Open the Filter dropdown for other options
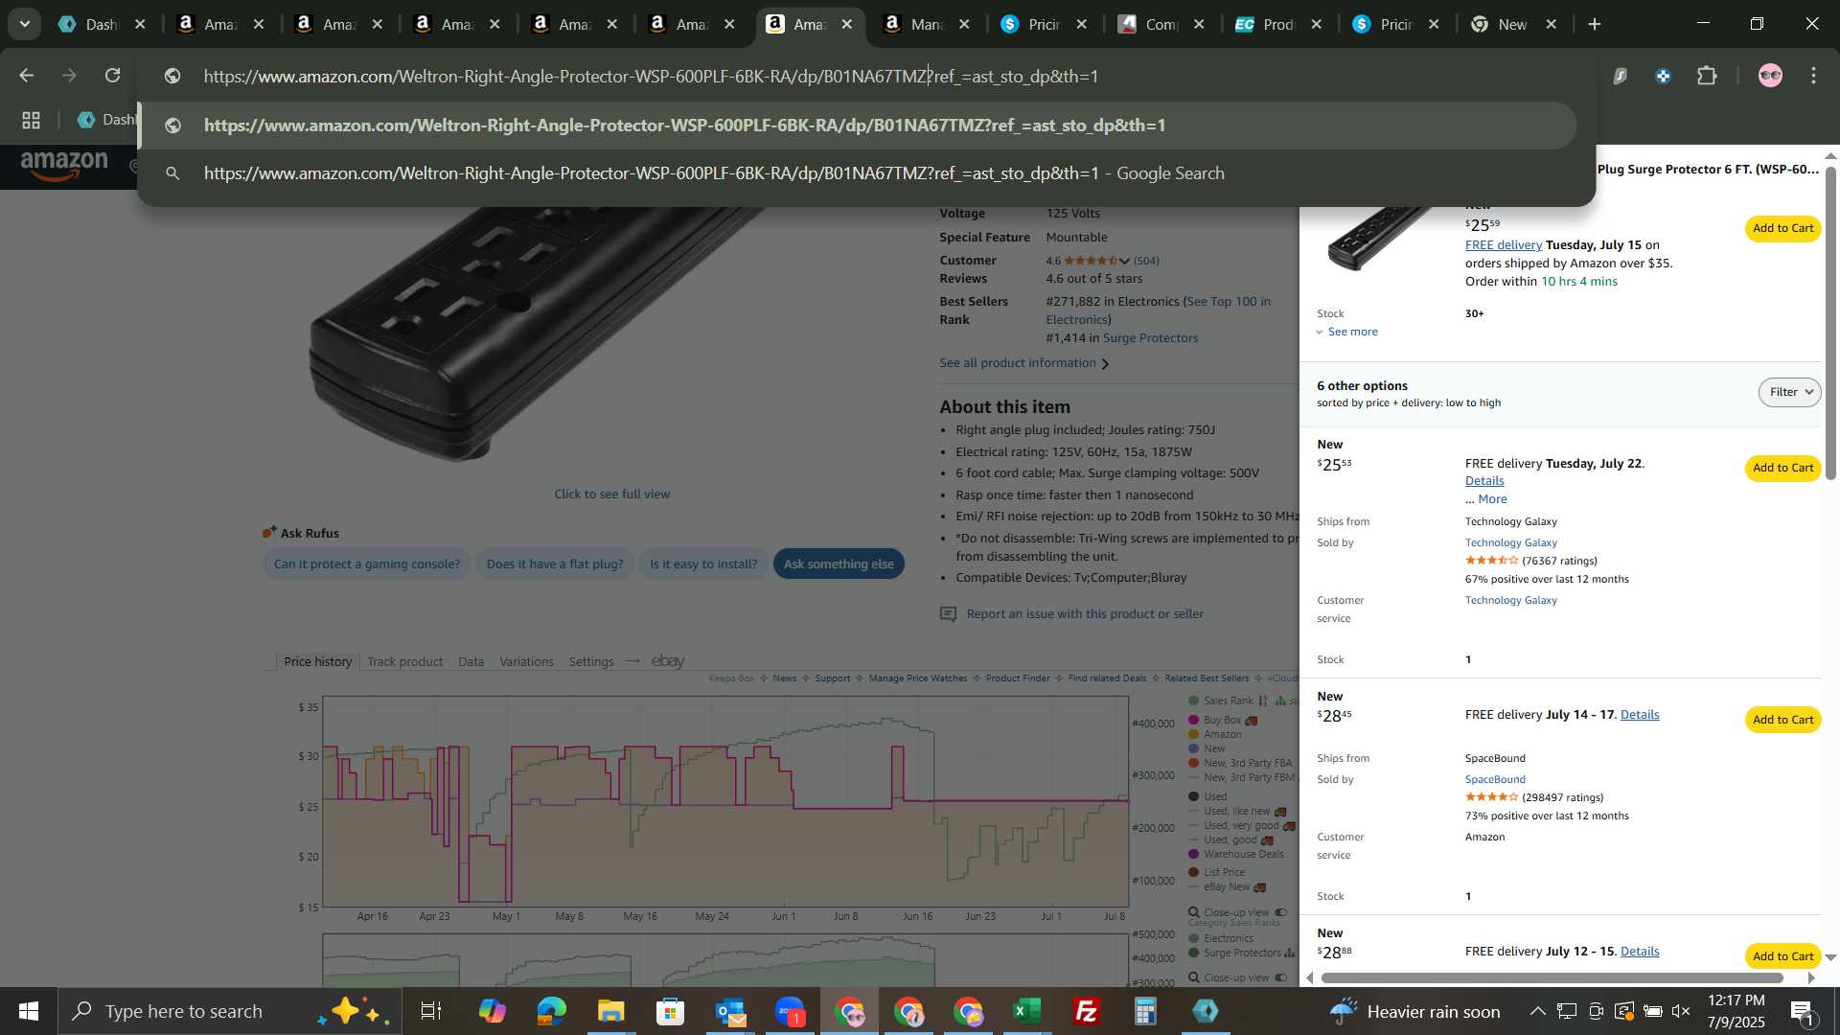This screenshot has width=1840, height=1035. pos(1789,392)
